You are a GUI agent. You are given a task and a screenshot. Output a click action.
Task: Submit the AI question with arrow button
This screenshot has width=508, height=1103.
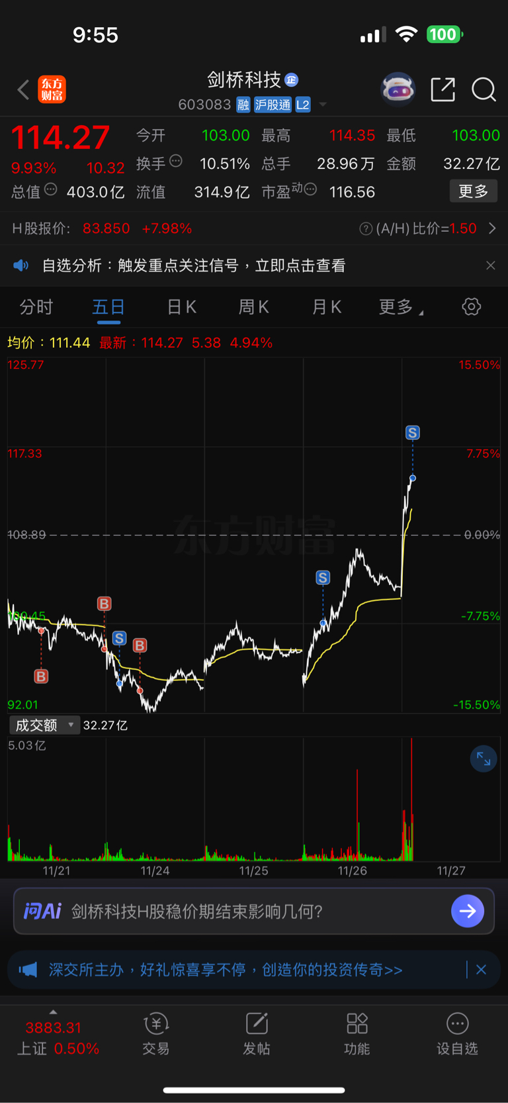click(468, 912)
